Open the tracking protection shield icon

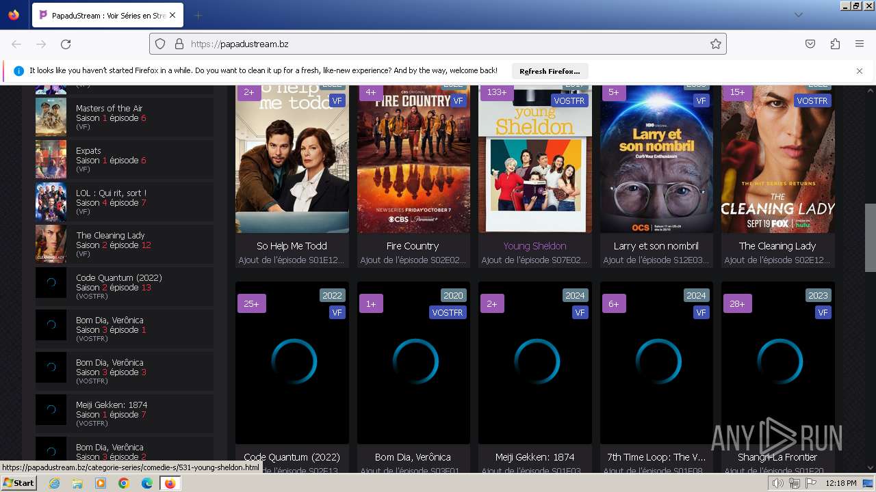coord(160,44)
